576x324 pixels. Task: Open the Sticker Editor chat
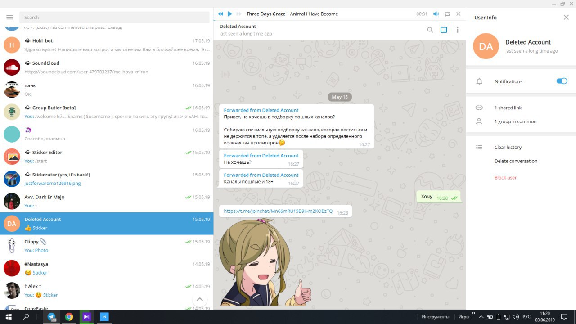(x=107, y=157)
